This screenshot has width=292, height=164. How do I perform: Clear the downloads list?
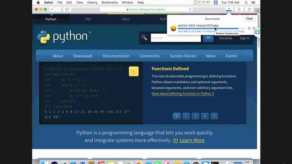pyautogui.click(x=250, y=19)
